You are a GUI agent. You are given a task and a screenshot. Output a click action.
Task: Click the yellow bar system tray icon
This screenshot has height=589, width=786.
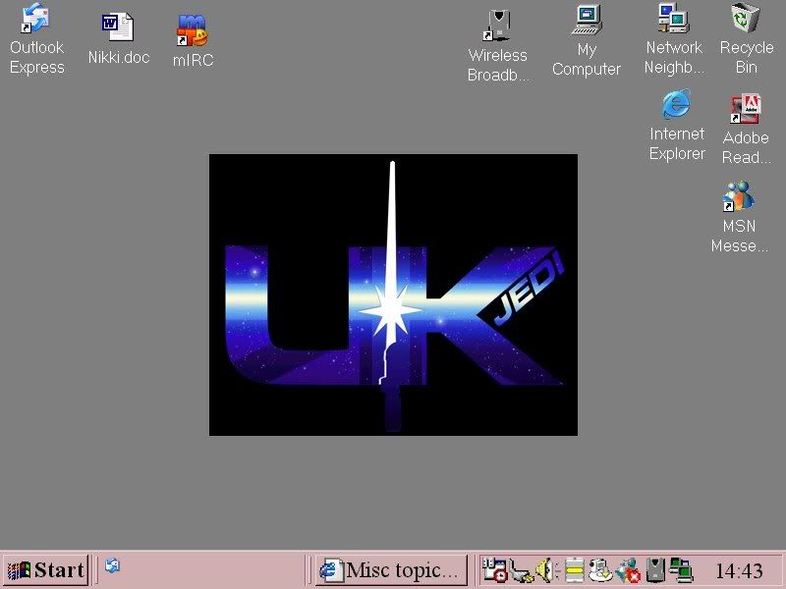(575, 569)
